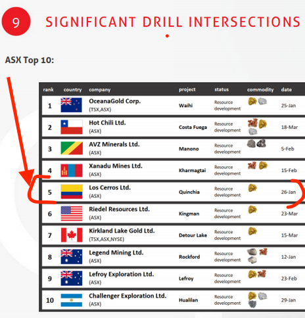Image resolution: width=305 pixels, height=318 pixels.
Task: Select the Kharmagtai project name
Action: [x=192, y=170]
